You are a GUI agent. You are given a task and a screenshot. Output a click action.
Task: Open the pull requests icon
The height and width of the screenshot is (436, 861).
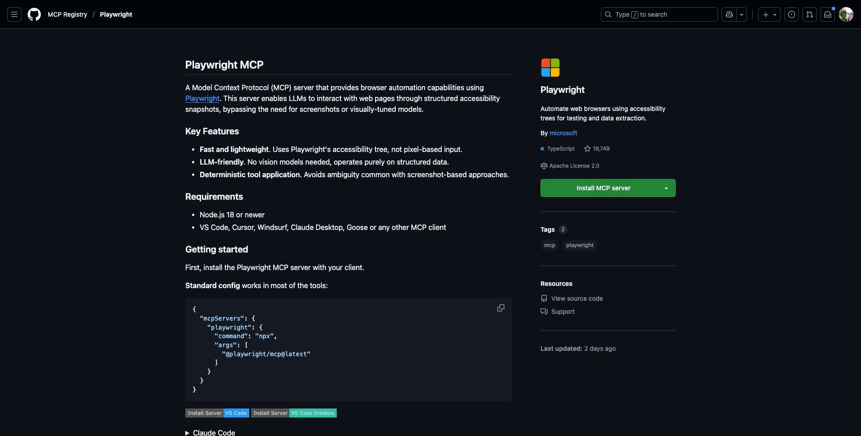pyautogui.click(x=810, y=14)
